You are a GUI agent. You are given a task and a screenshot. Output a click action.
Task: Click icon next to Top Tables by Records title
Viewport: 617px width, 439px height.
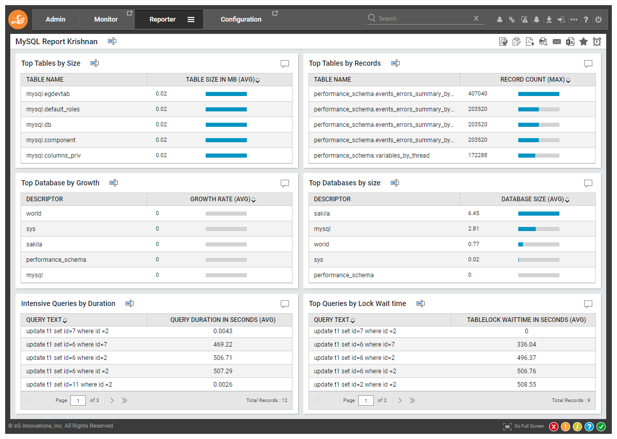point(395,63)
